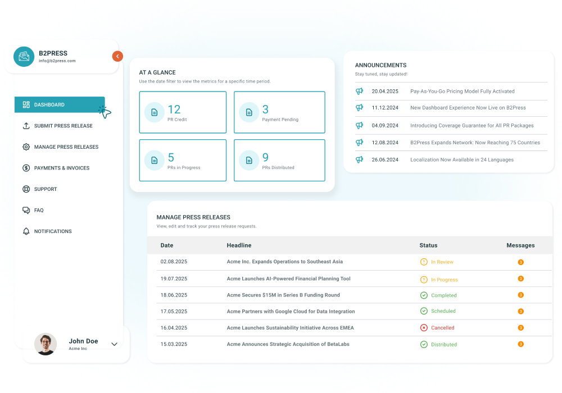Click the document icon in the PR Credit card
Viewport: 562px width, 393px height.
click(x=154, y=112)
